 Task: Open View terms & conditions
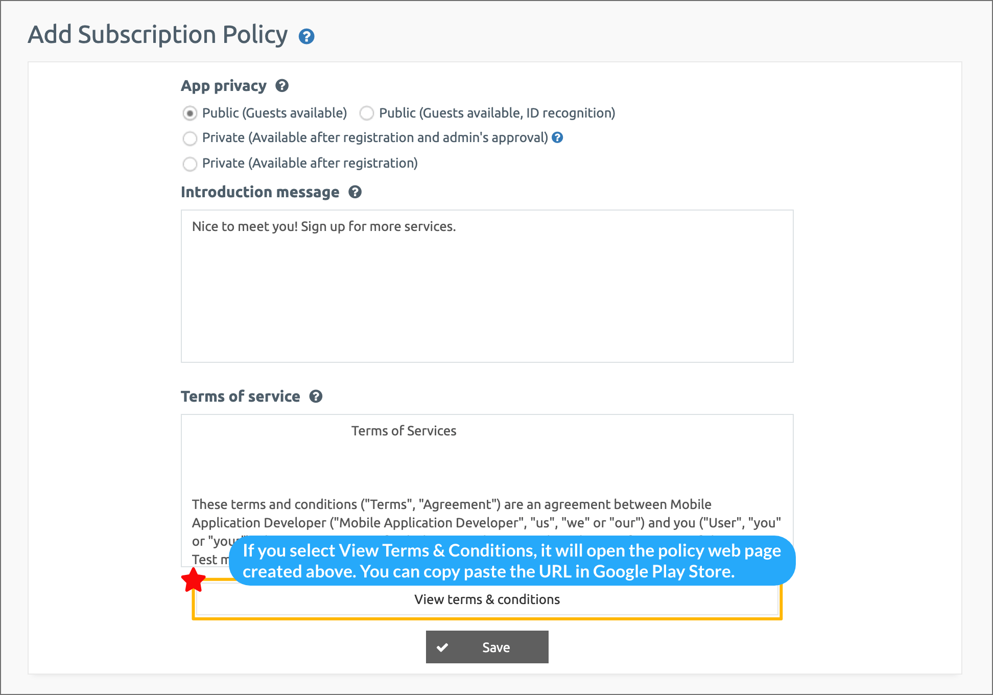coord(487,600)
